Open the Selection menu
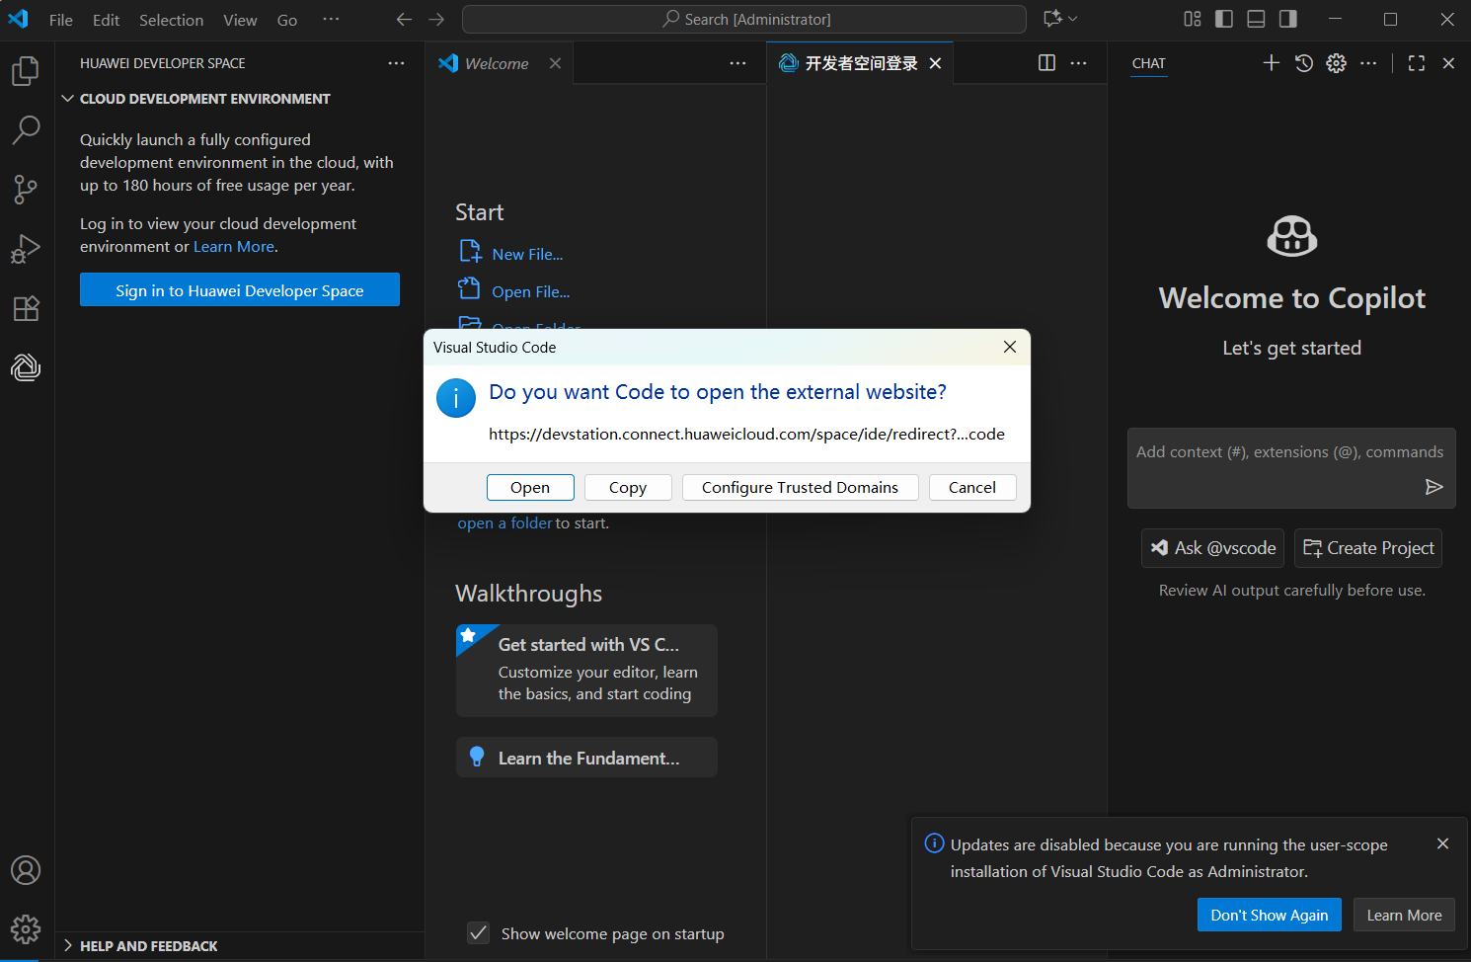 coord(171,20)
